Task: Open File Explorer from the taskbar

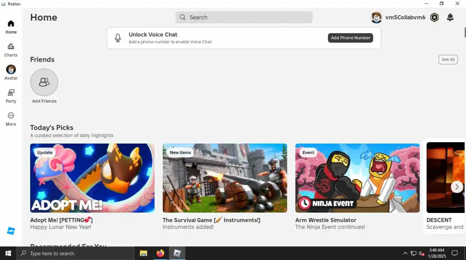Action: click(144, 253)
